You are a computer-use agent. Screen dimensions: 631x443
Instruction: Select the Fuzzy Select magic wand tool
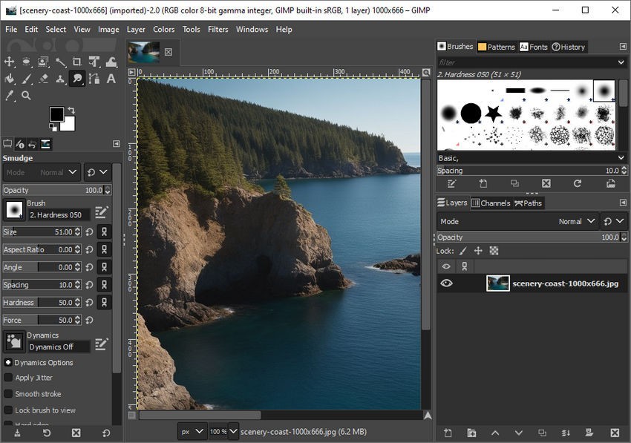tap(60, 62)
